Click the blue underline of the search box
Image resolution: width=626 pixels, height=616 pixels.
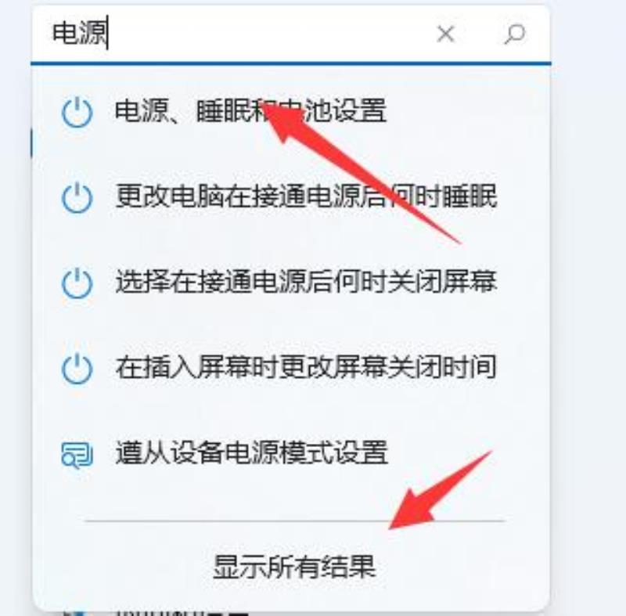pyautogui.click(x=291, y=63)
